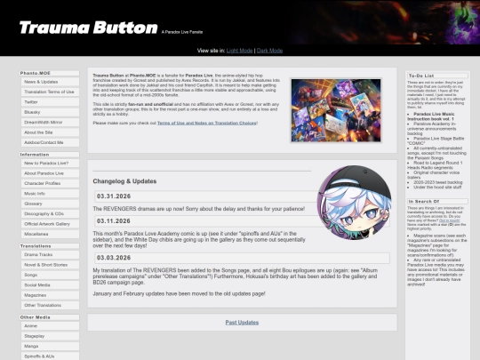Open Songs translations page
The height and width of the screenshot is (360, 480).
(x=50, y=275)
